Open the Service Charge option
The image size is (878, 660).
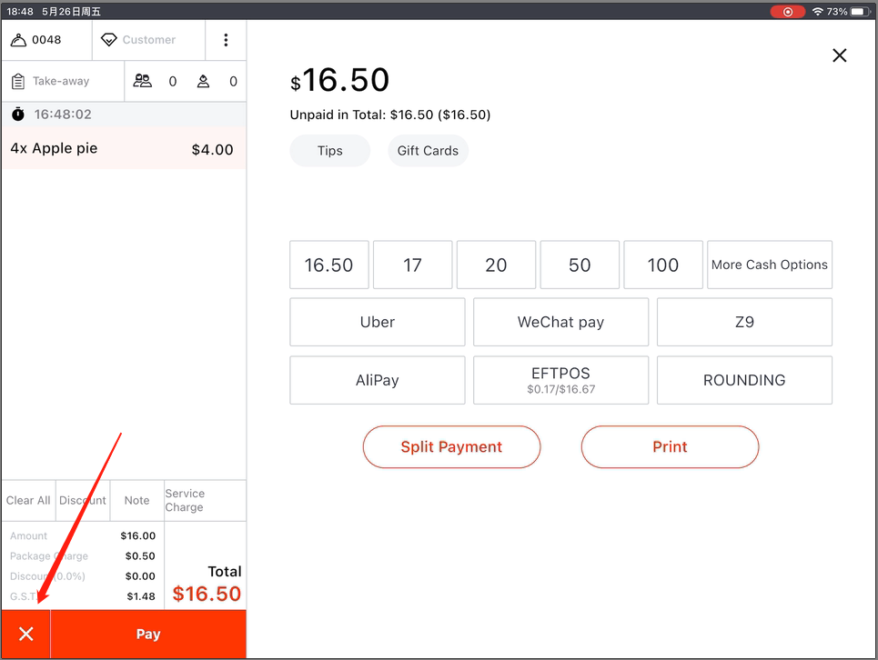204,500
